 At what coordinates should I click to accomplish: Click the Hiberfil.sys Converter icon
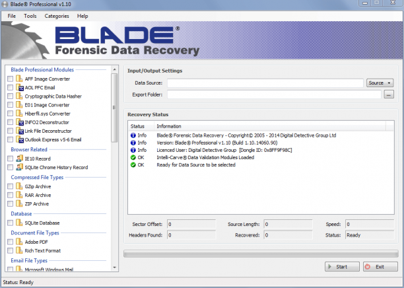point(19,114)
